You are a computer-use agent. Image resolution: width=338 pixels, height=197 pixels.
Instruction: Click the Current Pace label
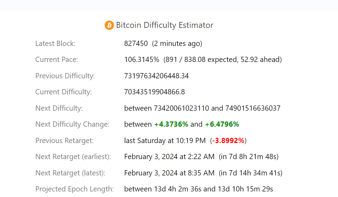tap(57, 60)
